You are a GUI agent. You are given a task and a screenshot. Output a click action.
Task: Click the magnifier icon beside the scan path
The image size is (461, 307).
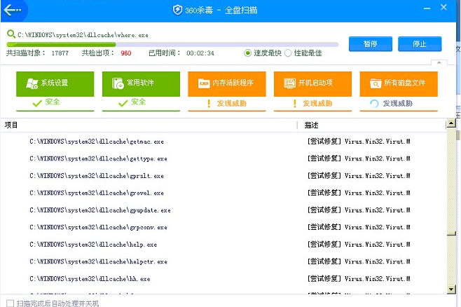(11, 34)
